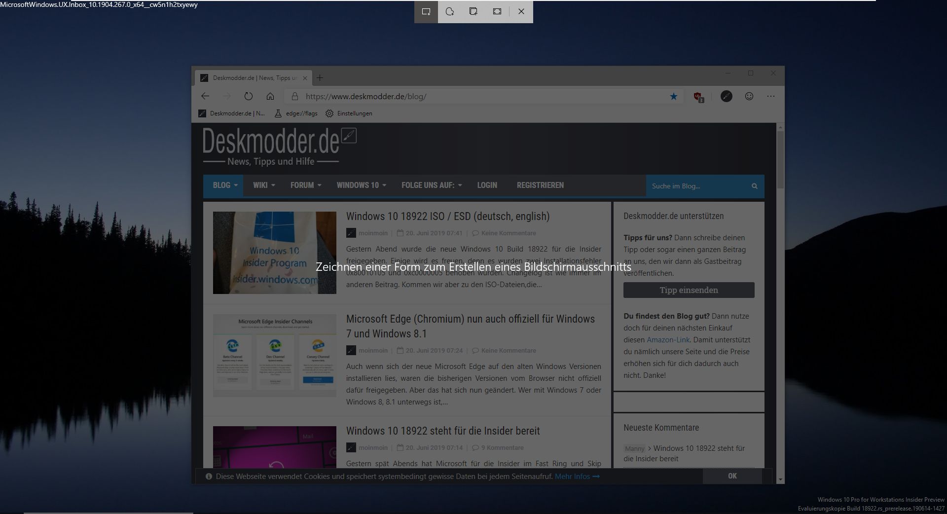The image size is (947, 514).
Task: Click the Deskmodder.de site logo
Action: point(279,146)
